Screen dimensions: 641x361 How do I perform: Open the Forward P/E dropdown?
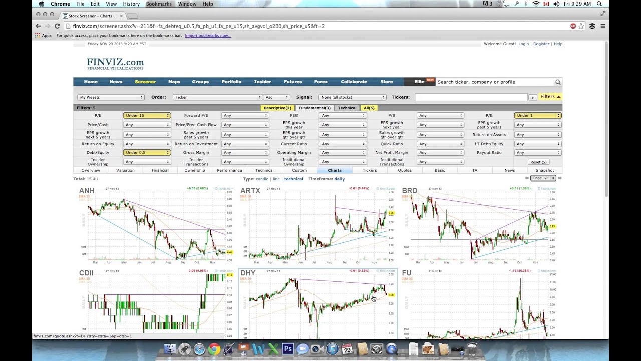[x=245, y=115]
